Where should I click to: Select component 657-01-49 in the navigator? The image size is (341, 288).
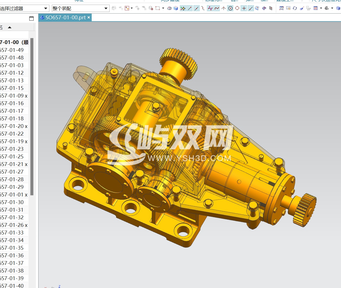(x=12, y=50)
